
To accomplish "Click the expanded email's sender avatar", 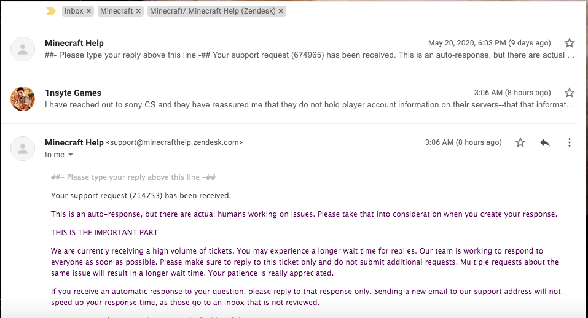I will (x=23, y=148).
